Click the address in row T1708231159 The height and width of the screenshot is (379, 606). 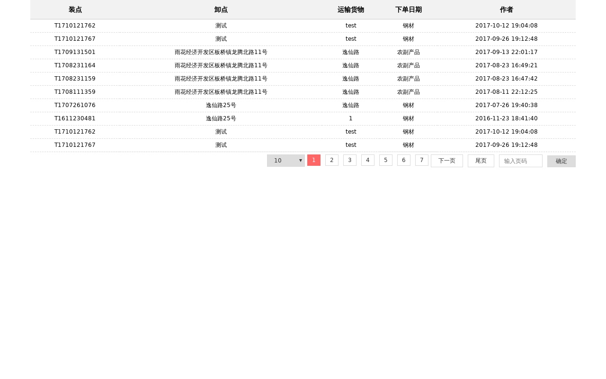click(221, 79)
